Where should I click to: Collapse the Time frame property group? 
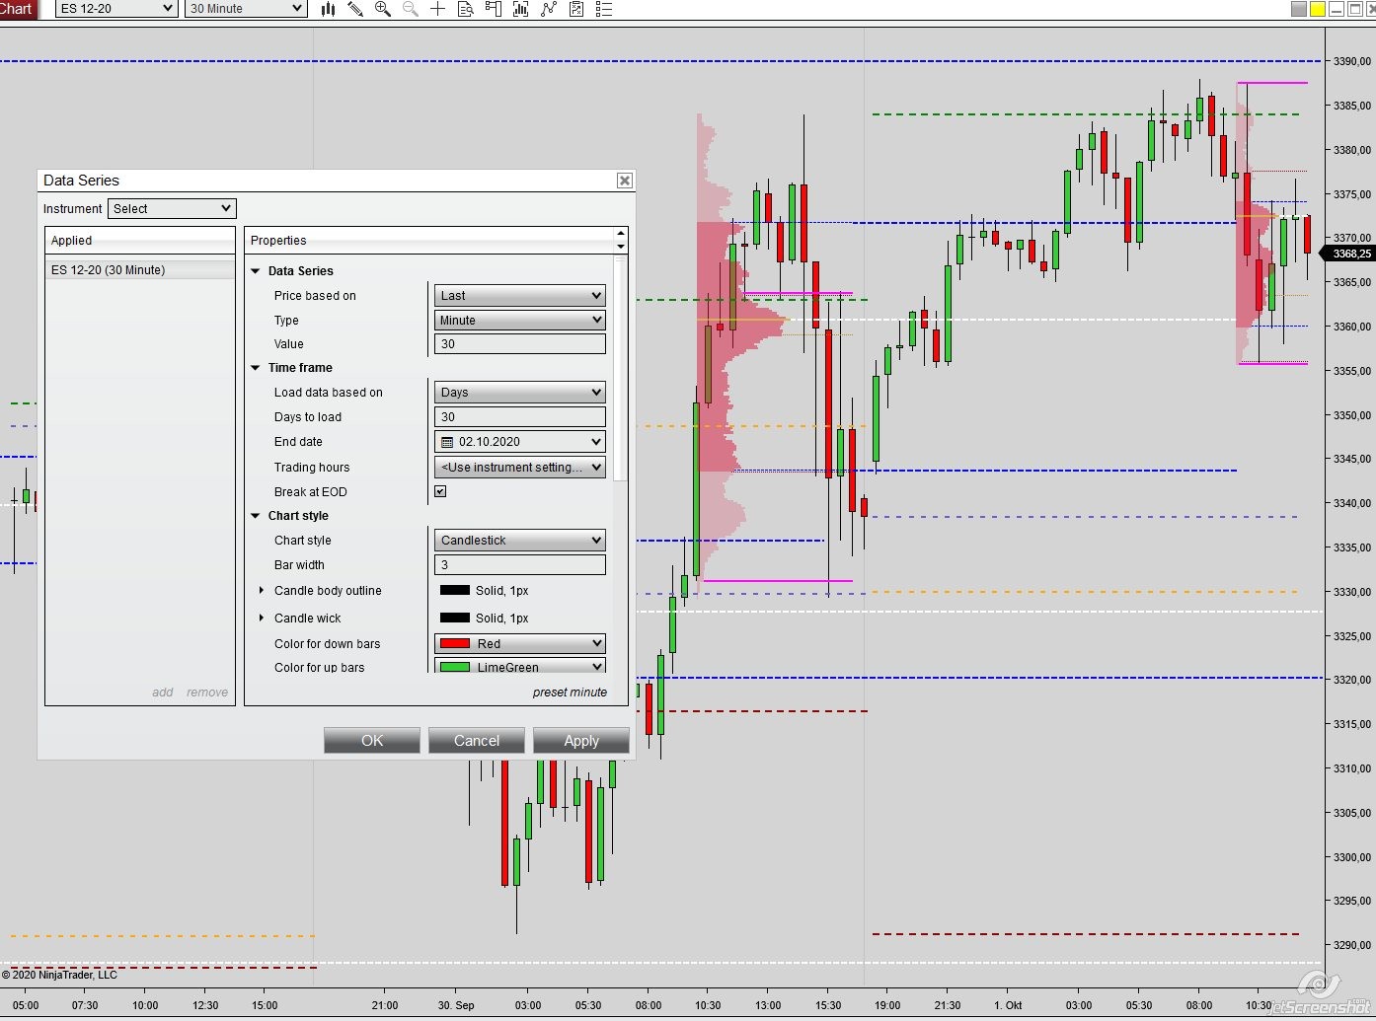tap(256, 368)
